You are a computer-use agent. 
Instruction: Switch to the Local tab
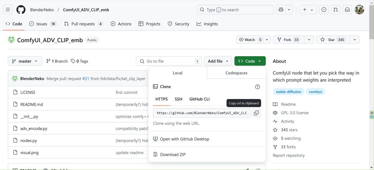point(178,73)
